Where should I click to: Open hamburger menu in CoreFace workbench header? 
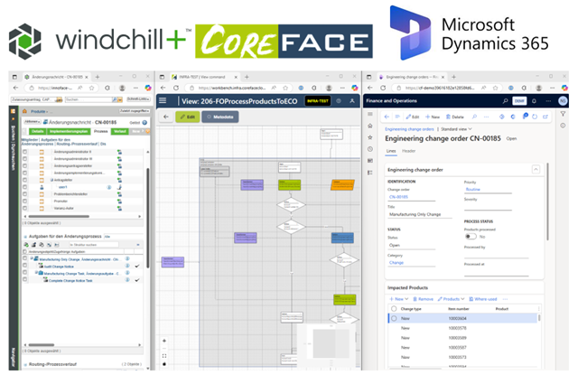pos(163,100)
